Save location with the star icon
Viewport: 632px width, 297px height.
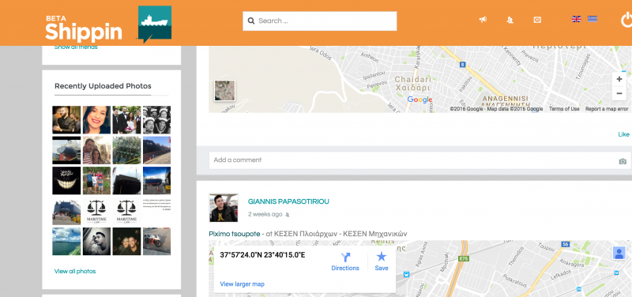click(x=382, y=261)
